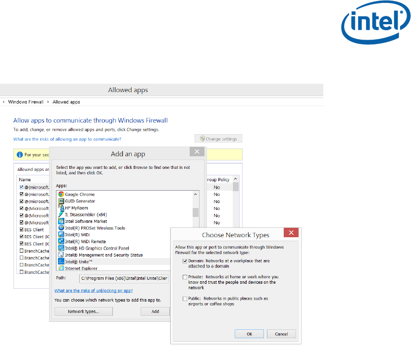Open 'What are the risks of allowing an app to communicate?'

tap(67, 139)
